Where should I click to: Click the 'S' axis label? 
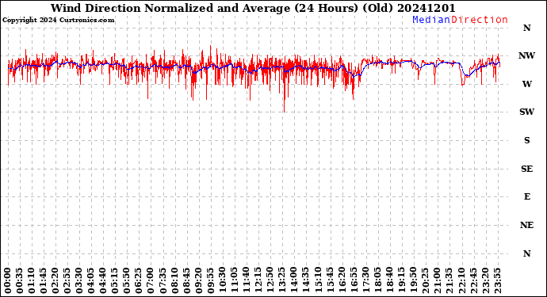[526, 140]
